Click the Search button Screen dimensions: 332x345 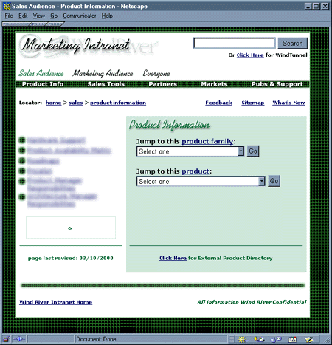(293, 44)
